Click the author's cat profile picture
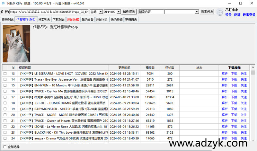 pyautogui.click(x=16, y=44)
